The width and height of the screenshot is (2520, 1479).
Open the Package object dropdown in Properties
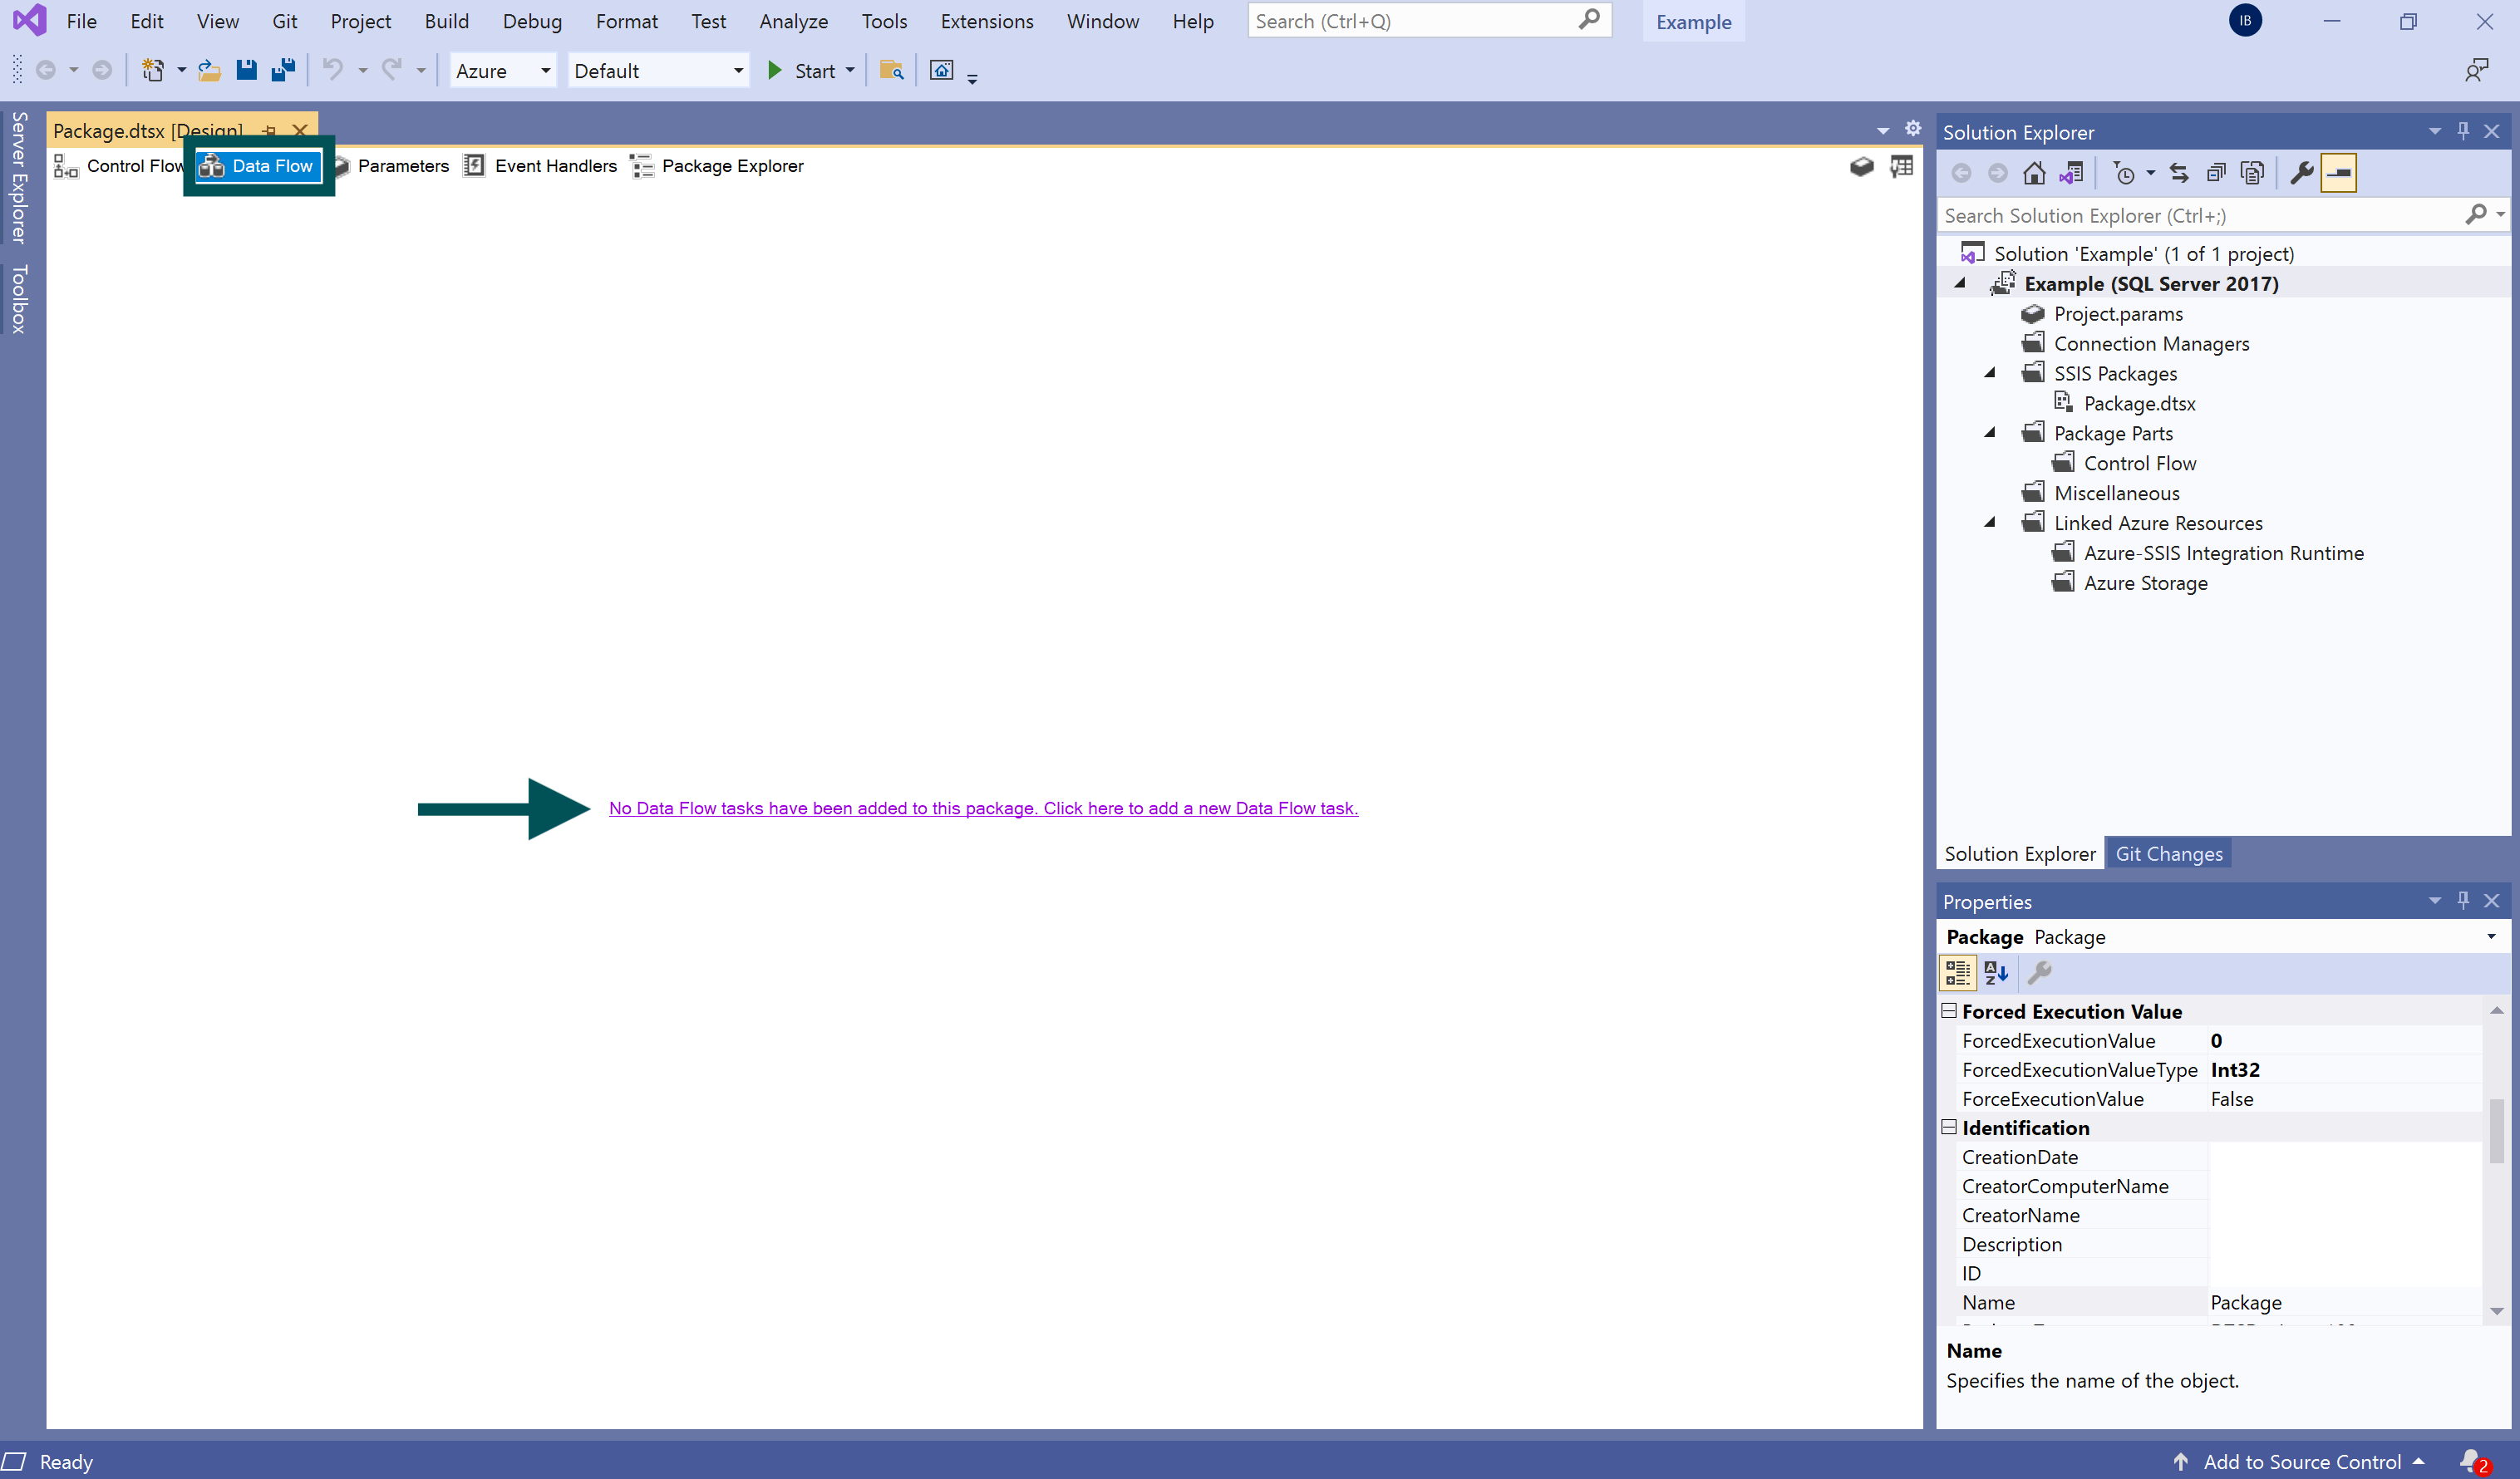point(2491,937)
